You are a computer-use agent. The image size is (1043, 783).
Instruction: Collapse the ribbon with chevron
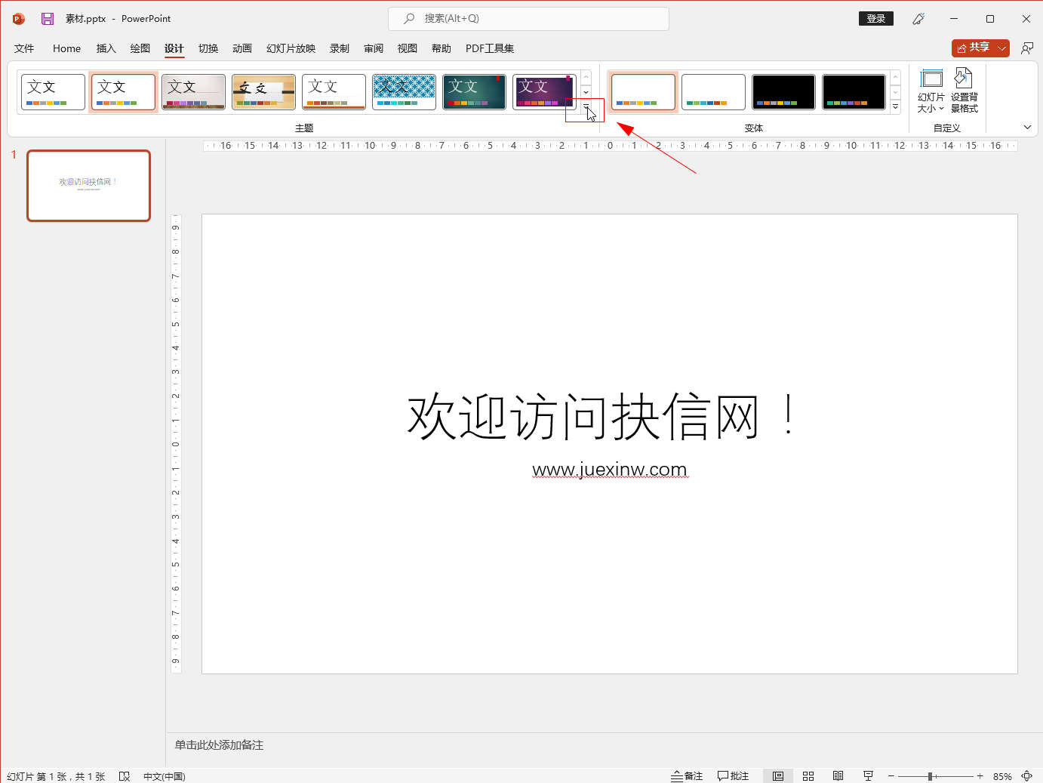point(1027,127)
